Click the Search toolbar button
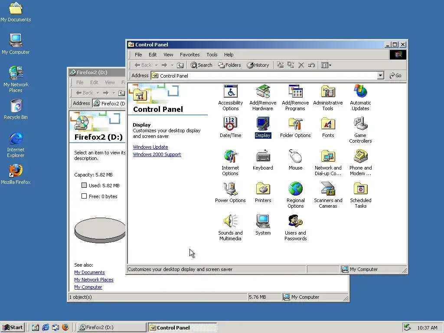Screen dimensions: 444x333 [x=201, y=65]
